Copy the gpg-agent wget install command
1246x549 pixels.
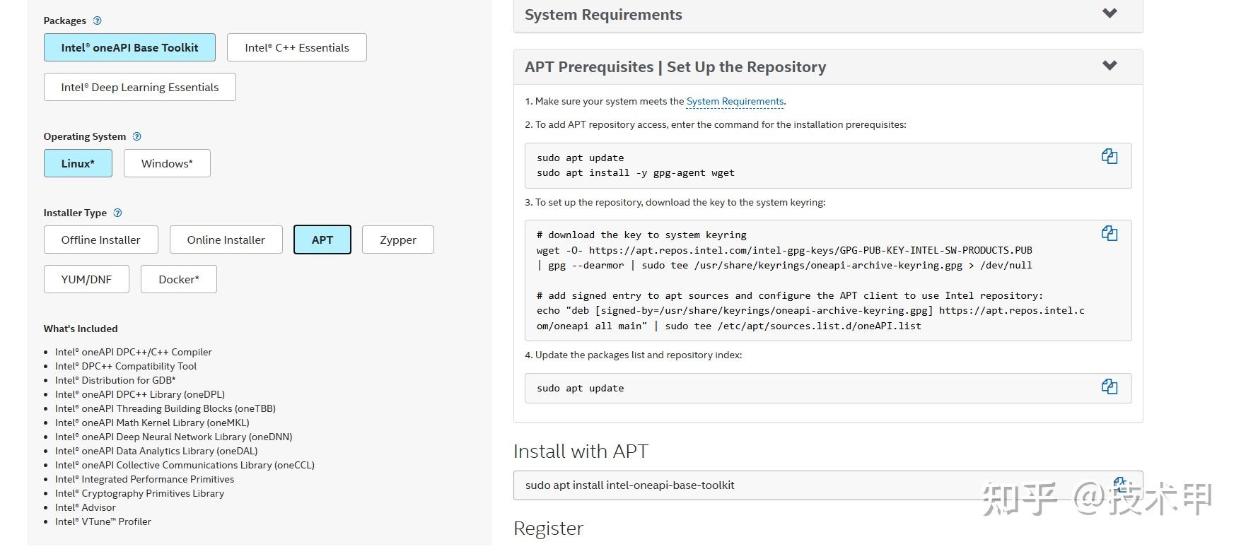(1109, 157)
